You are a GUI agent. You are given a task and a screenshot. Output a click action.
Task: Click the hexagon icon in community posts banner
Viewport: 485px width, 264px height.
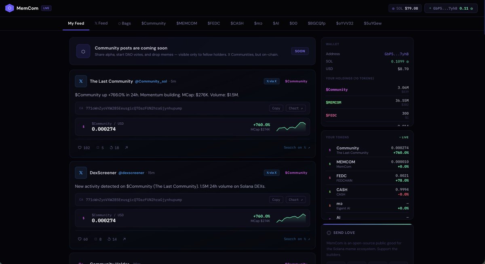(x=83, y=51)
